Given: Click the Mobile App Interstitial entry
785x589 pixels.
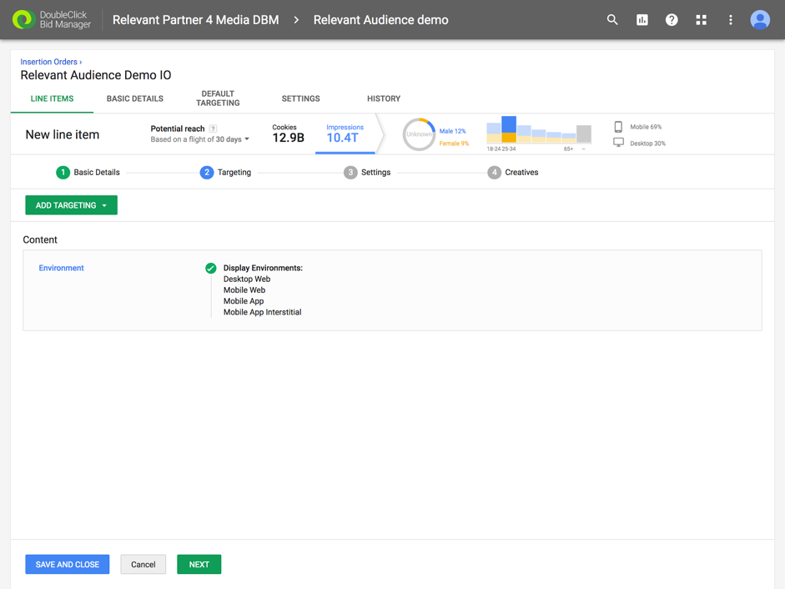Looking at the screenshot, I should coord(262,312).
